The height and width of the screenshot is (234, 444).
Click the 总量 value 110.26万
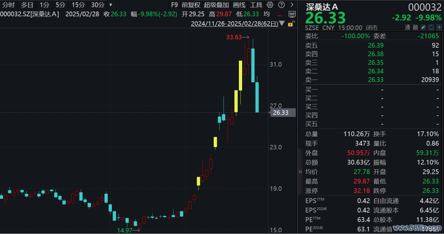tap(357, 134)
